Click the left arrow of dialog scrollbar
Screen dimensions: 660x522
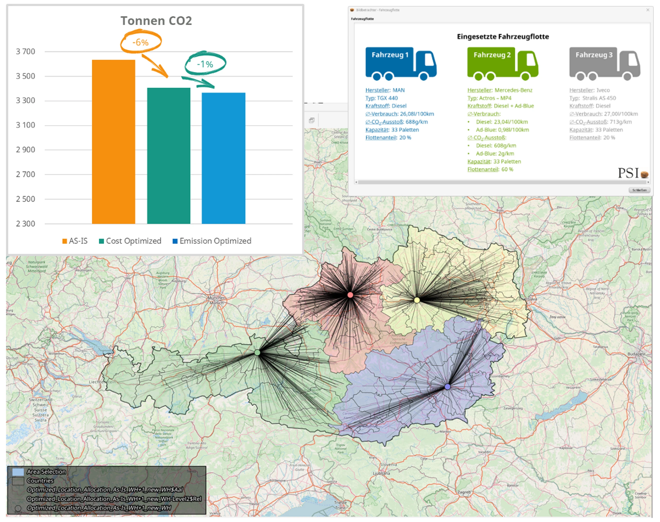356,182
